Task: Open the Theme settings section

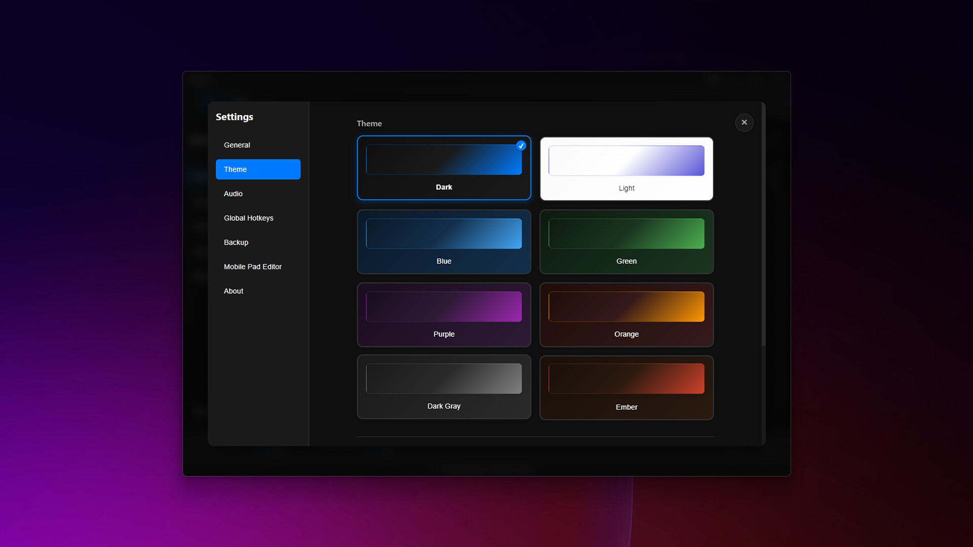Action: pyautogui.click(x=258, y=170)
